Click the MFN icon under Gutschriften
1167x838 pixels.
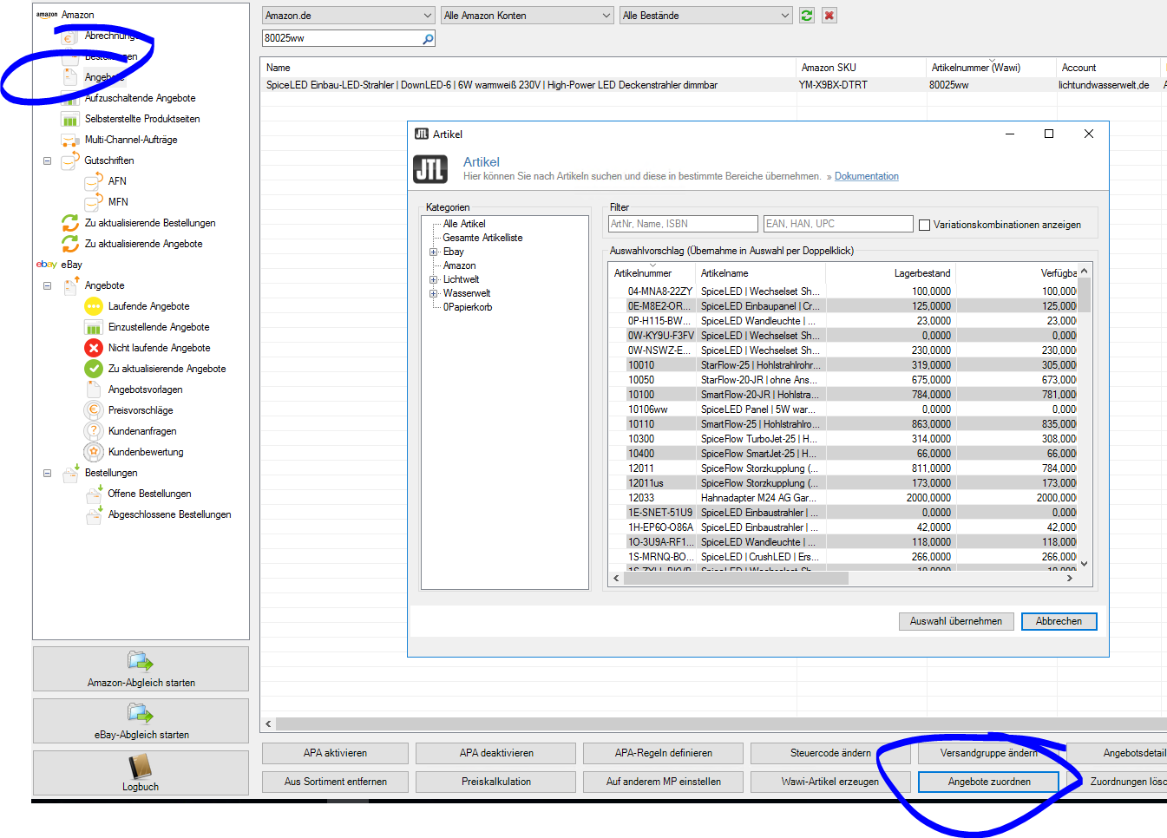pos(94,202)
